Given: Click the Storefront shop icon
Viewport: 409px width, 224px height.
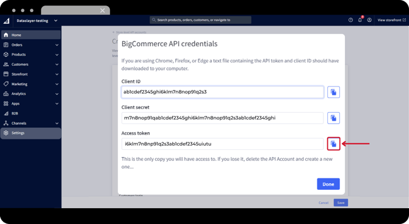Looking at the screenshot, I should click(x=6, y=74).
